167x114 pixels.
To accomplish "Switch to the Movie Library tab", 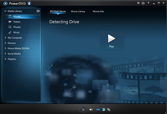I will (x=78, y=11).
